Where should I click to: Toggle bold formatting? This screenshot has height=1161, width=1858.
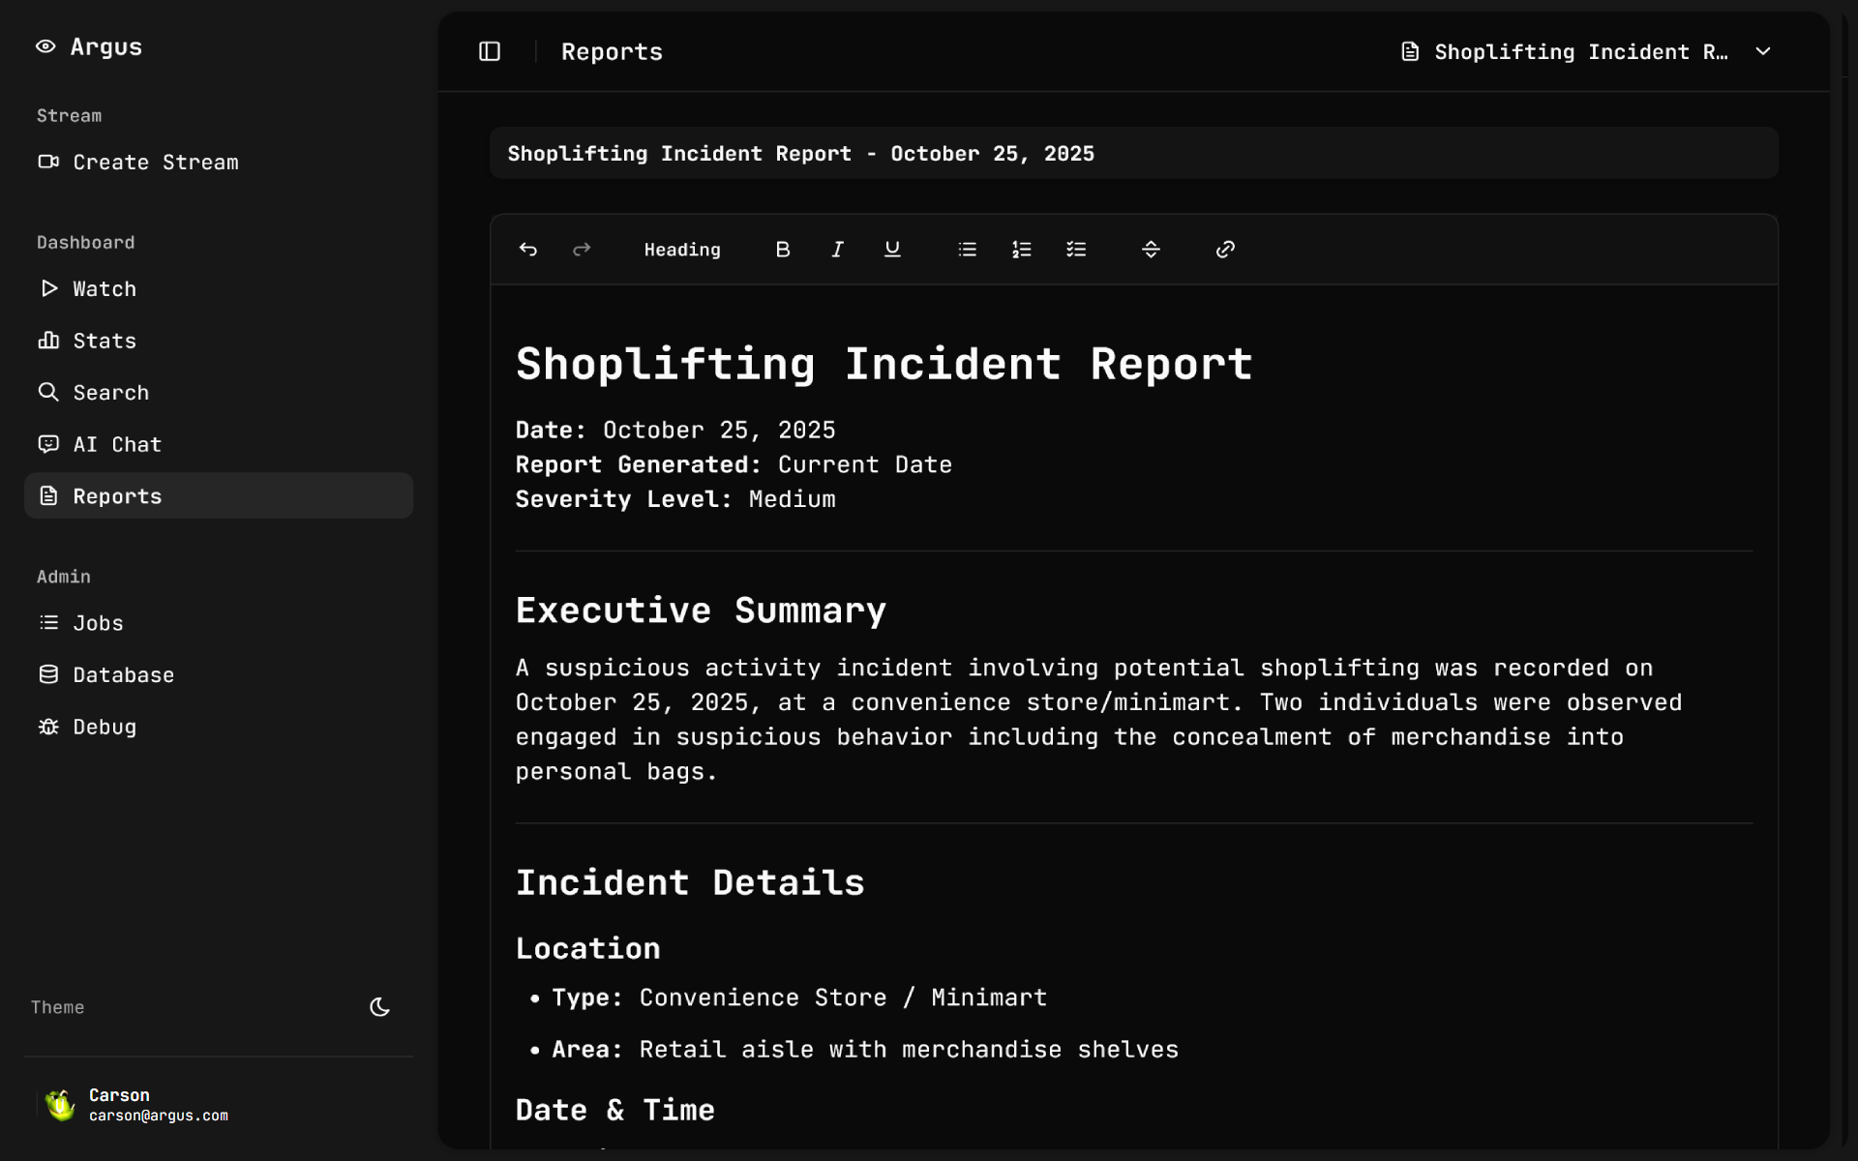coord(783,250)
